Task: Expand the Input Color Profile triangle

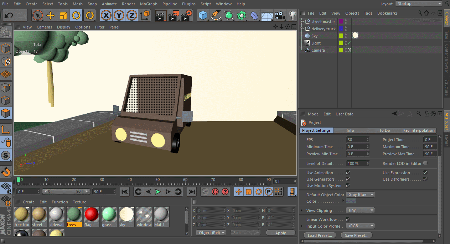Action: pos(302,226)
